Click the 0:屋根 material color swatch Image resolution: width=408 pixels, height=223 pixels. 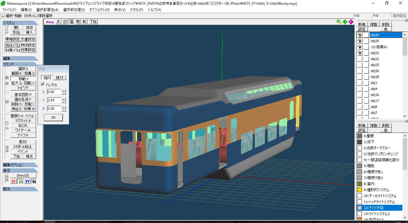click(x=360, y=136)
